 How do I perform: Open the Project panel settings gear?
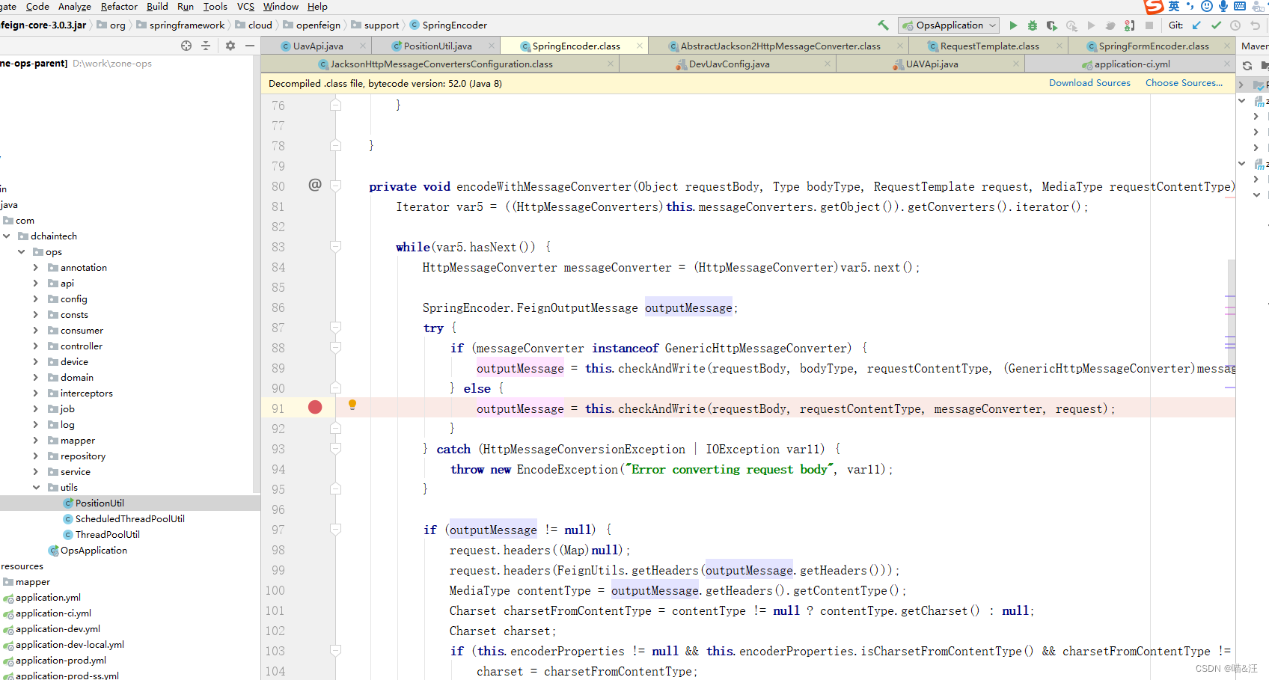coord(230,45)
